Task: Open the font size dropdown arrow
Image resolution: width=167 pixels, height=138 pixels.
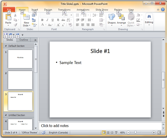Action: tap(71, 15)
